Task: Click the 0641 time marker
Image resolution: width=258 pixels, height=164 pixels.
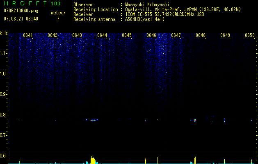Action: [x=28, y=35]
